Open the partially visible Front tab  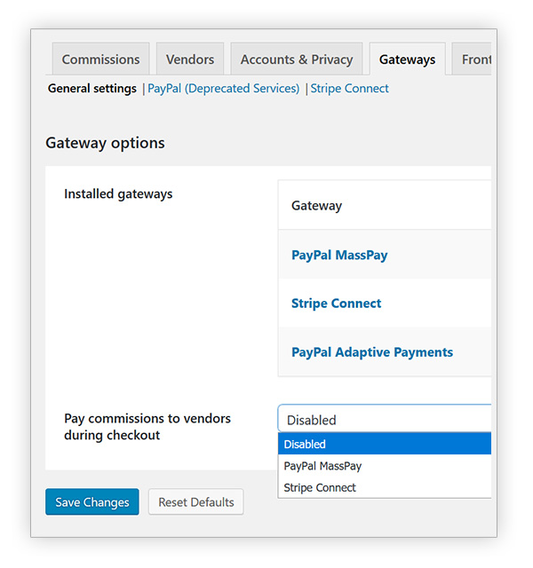click(473, 59)
